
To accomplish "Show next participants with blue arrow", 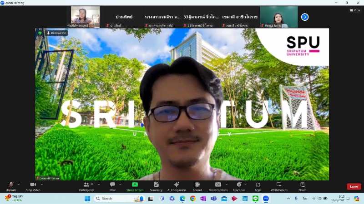I will (305, 17).
